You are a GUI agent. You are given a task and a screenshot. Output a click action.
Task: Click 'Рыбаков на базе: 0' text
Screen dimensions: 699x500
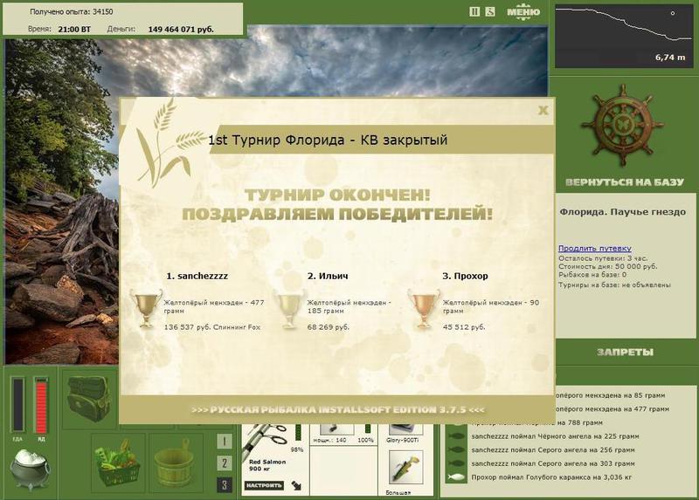coord(592,275)
